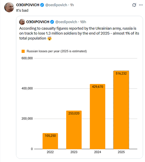Click the OЭDIPOVICH name in the quoted post
The width and height of the screenshot is (145, 162).
pos(38,22)
